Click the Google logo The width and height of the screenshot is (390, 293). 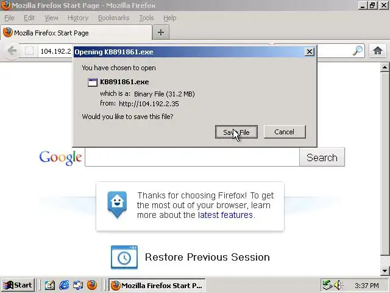point(60,157)
